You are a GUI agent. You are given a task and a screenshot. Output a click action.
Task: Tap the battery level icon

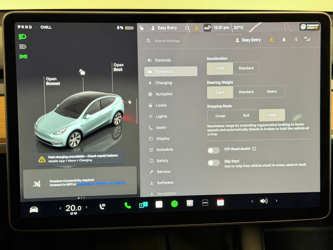129,28
